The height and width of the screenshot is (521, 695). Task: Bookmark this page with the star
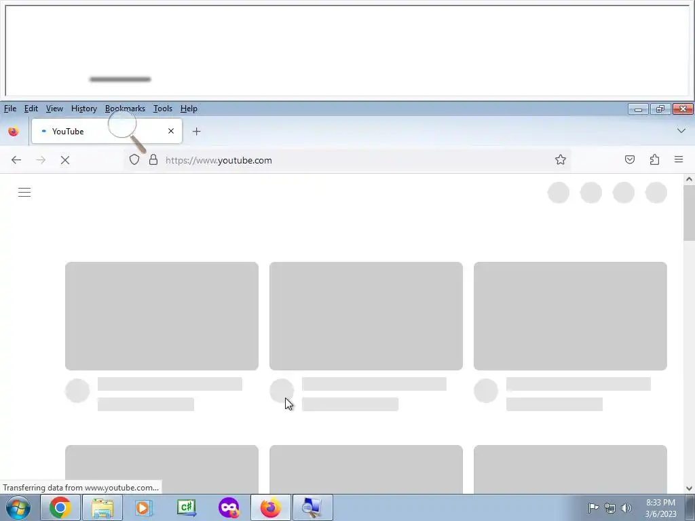(x=560, y=160)
